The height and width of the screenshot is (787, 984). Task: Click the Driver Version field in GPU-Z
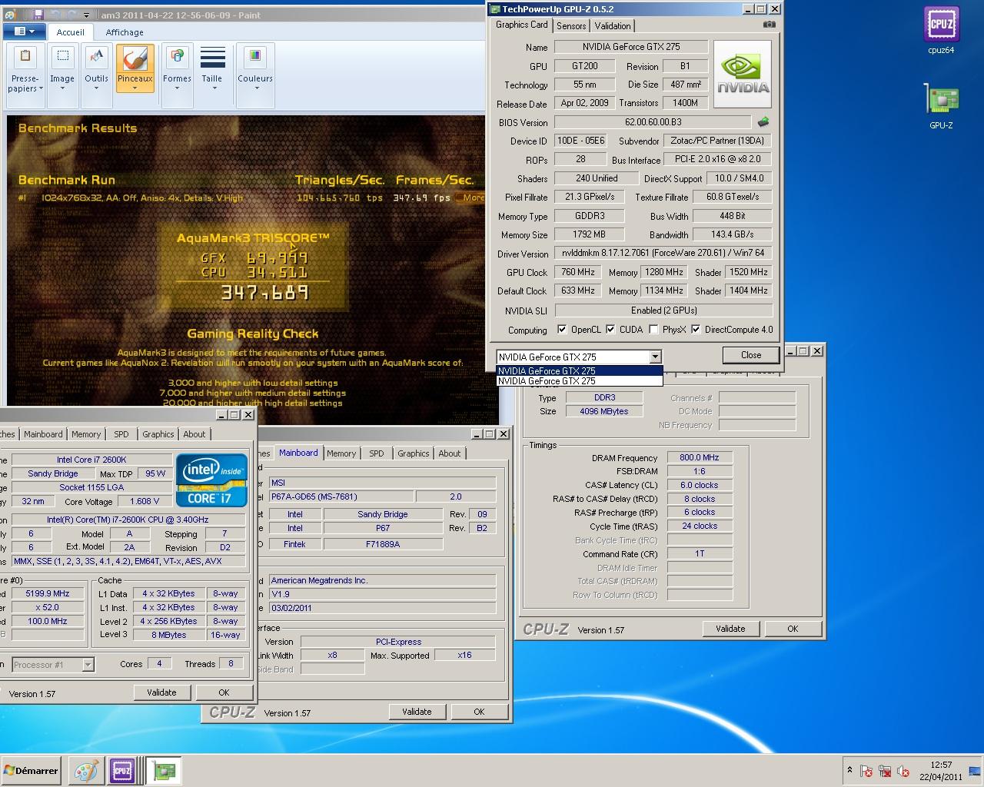click(x=663, y=253)
